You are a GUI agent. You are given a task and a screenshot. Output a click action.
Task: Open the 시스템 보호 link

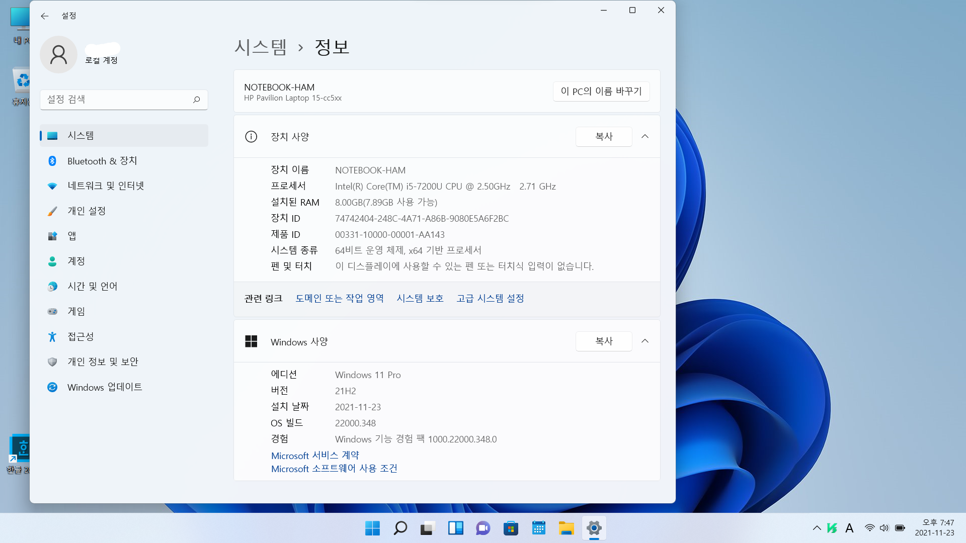click(x=420, y=299)
